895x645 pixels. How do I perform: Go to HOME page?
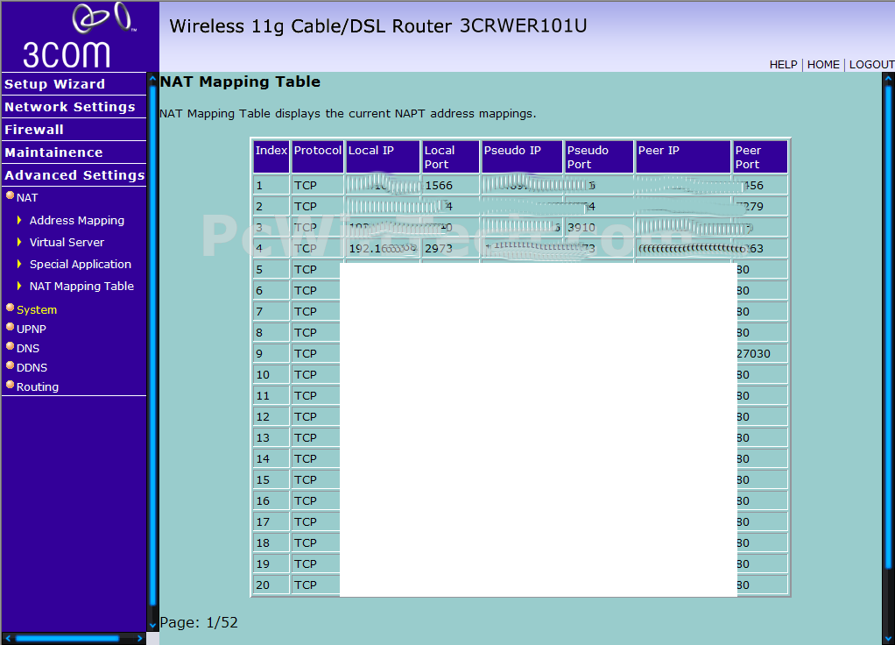[823, 65]
